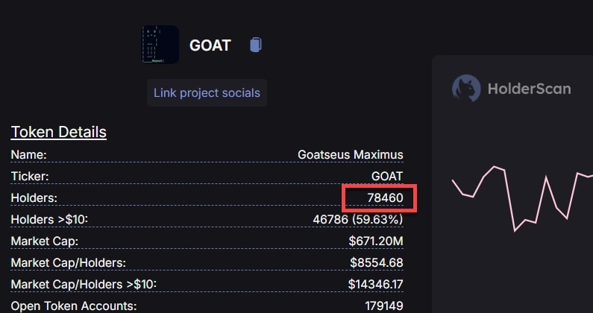This screenshot has width=593, height=313.
Task: Click the $14346.17 value
Action: [x=375, y=285]
